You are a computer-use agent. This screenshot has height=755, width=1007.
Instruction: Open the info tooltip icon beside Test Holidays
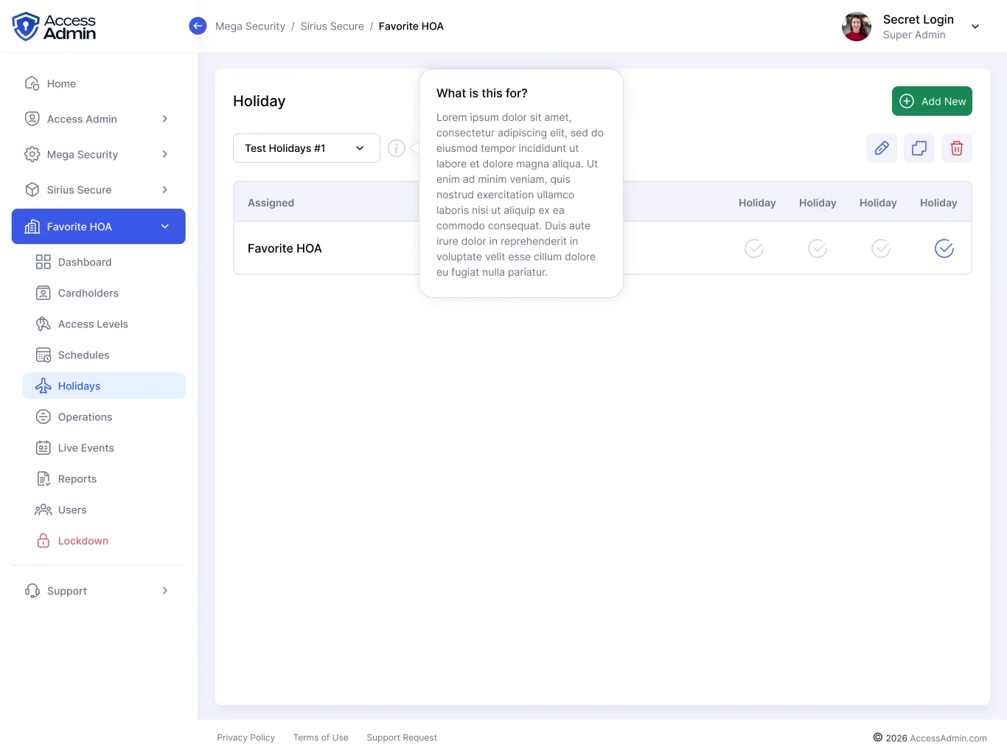pyautogui.click(x=397, y=148)
